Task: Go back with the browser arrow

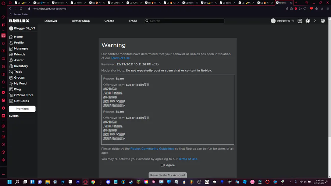Action: click(x=10, y=9)
